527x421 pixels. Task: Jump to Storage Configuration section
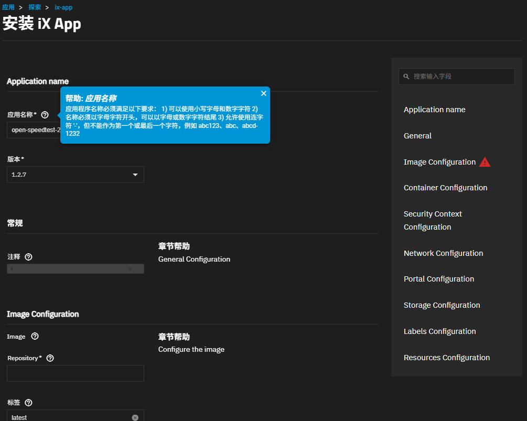pyautogui.click(x=442, y=305)
